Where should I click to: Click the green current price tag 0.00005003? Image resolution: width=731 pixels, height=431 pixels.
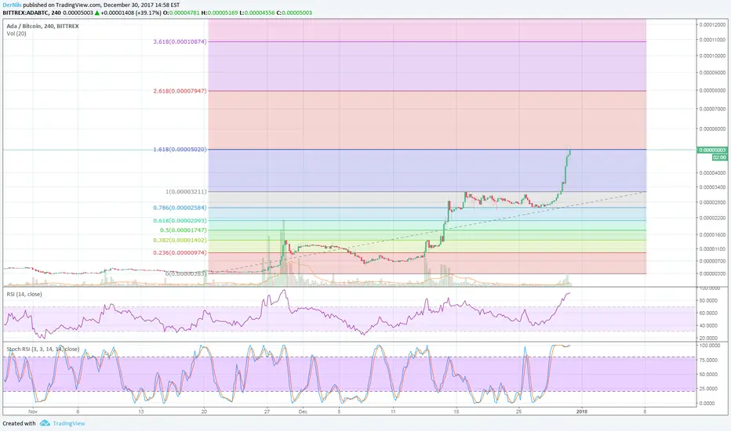tap(712, 150)
